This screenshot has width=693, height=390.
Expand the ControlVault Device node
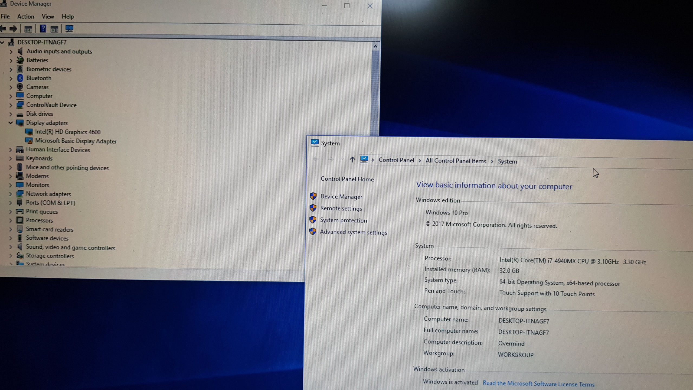[x=11, y=105]
